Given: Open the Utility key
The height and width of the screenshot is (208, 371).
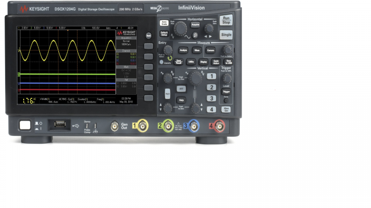Looking at the screenshot, I should 191,62.
